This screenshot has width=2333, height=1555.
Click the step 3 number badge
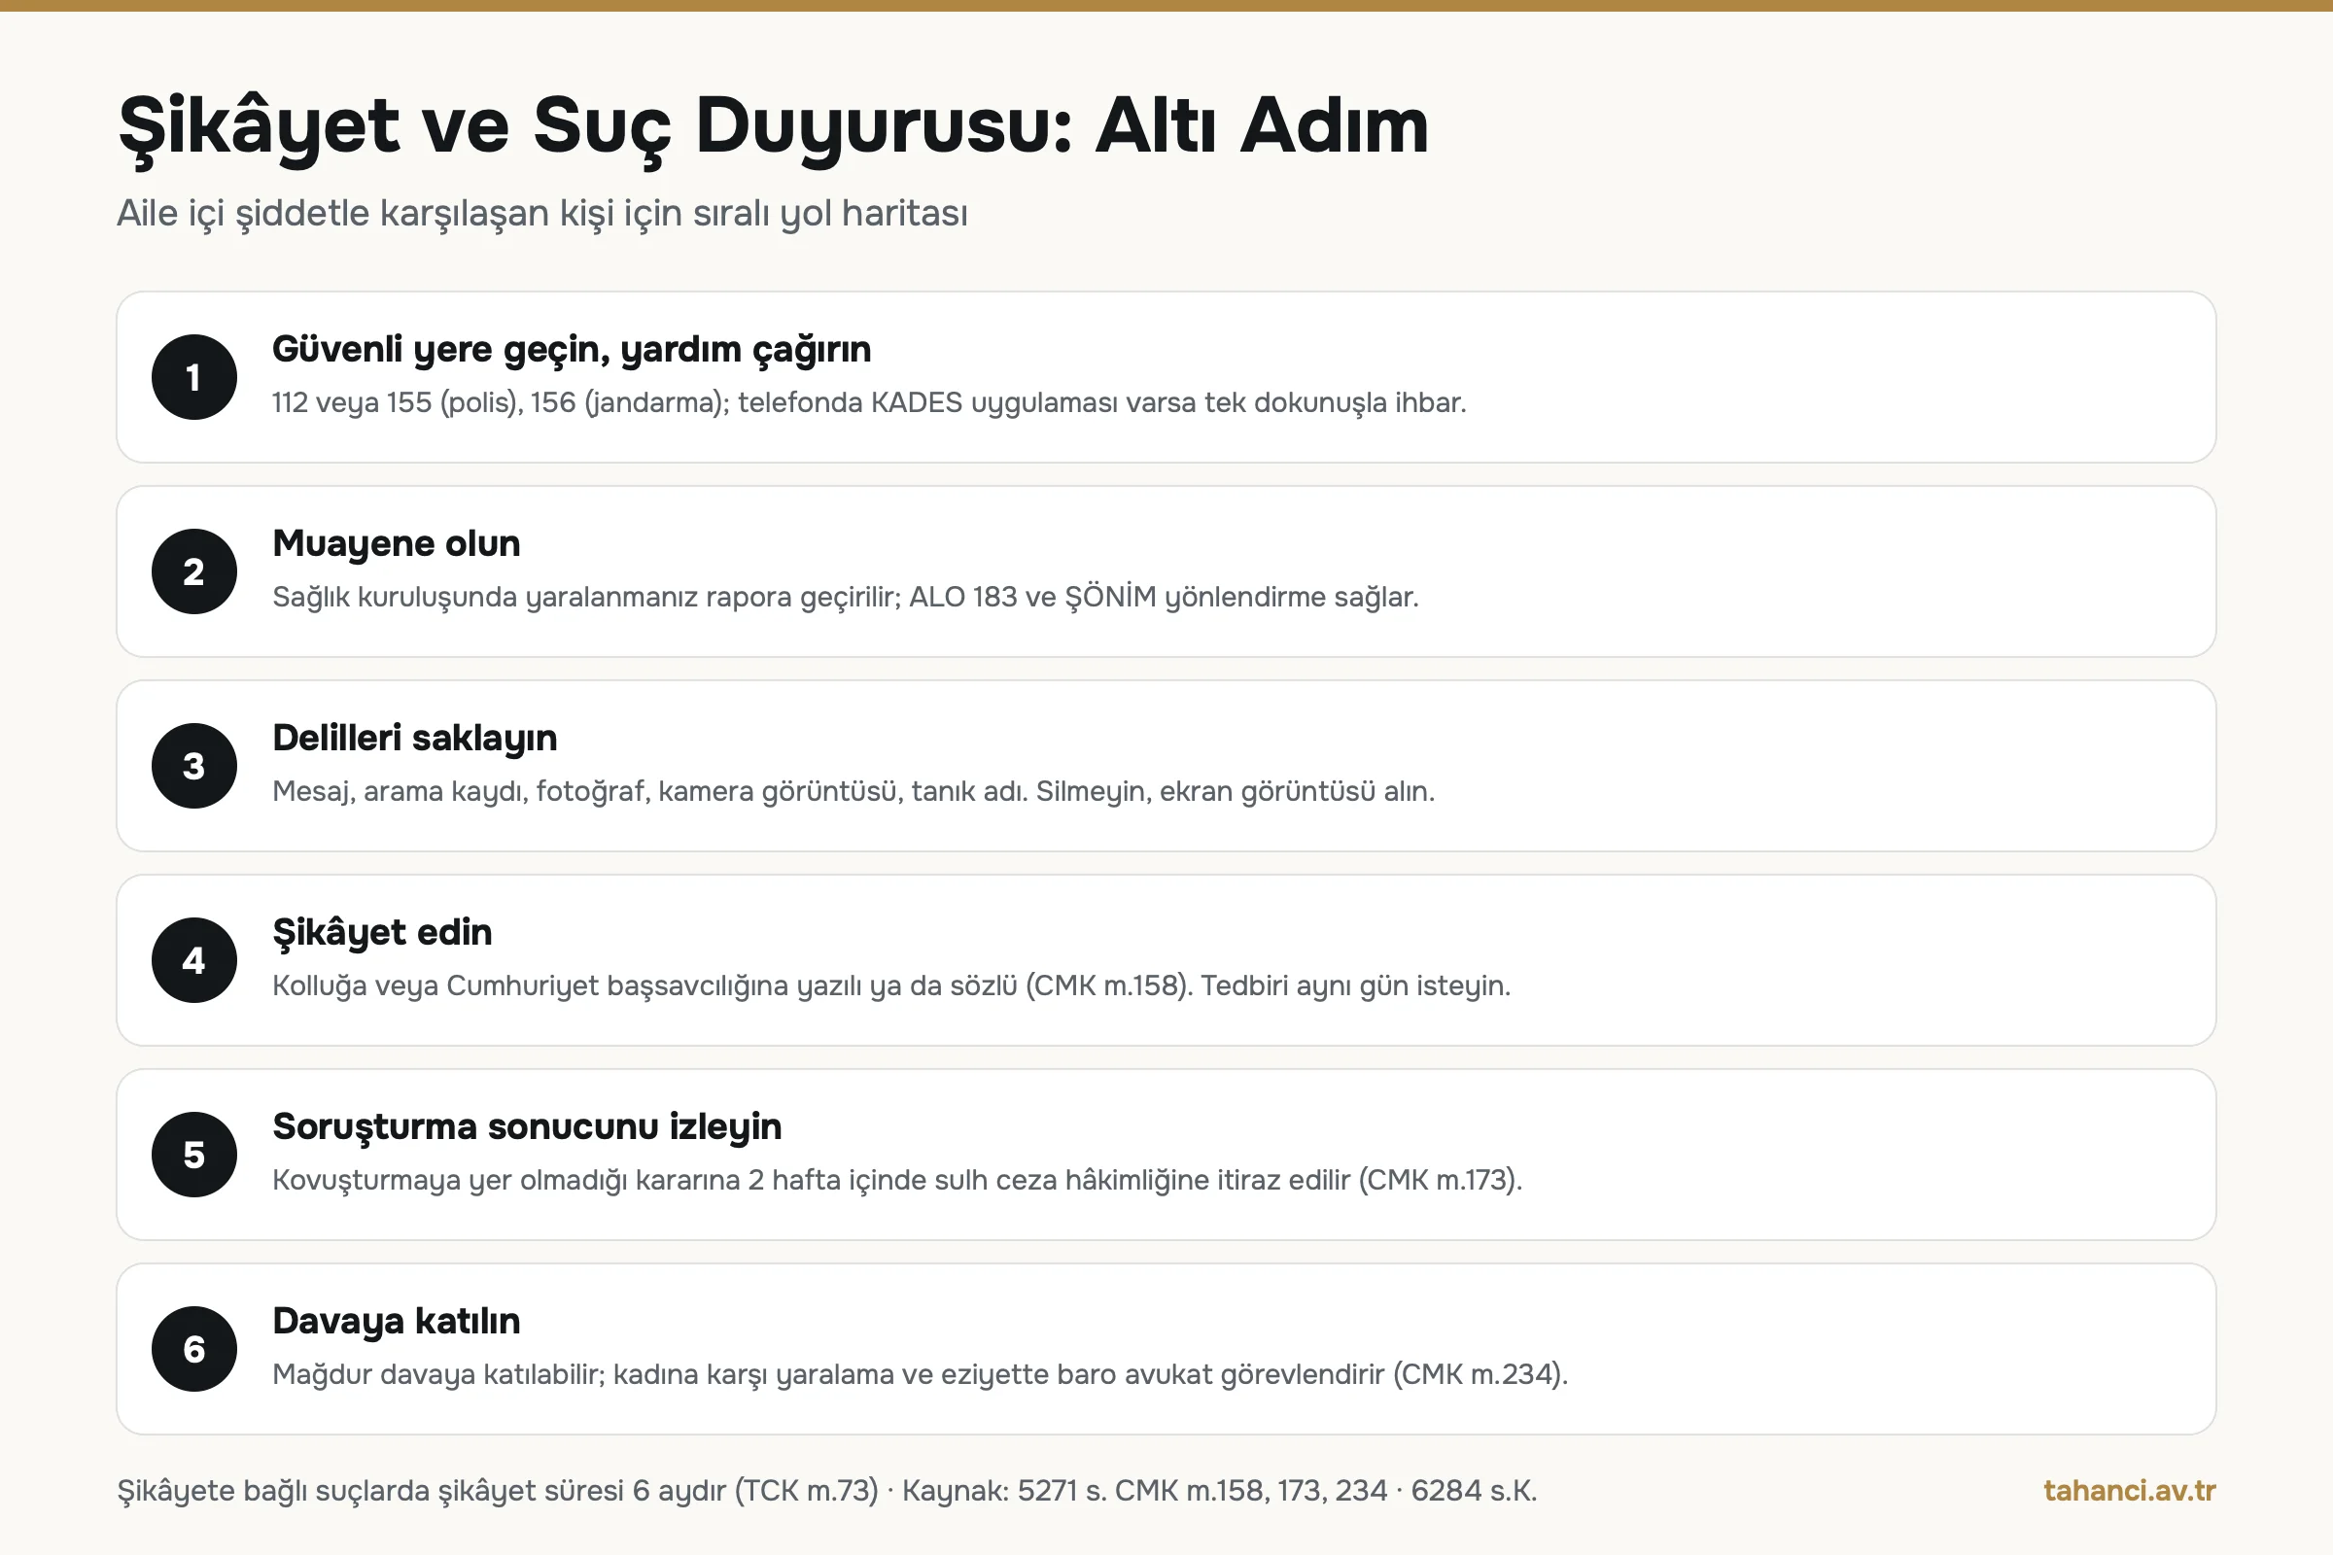pyautogui.click(x=193, y=766)
